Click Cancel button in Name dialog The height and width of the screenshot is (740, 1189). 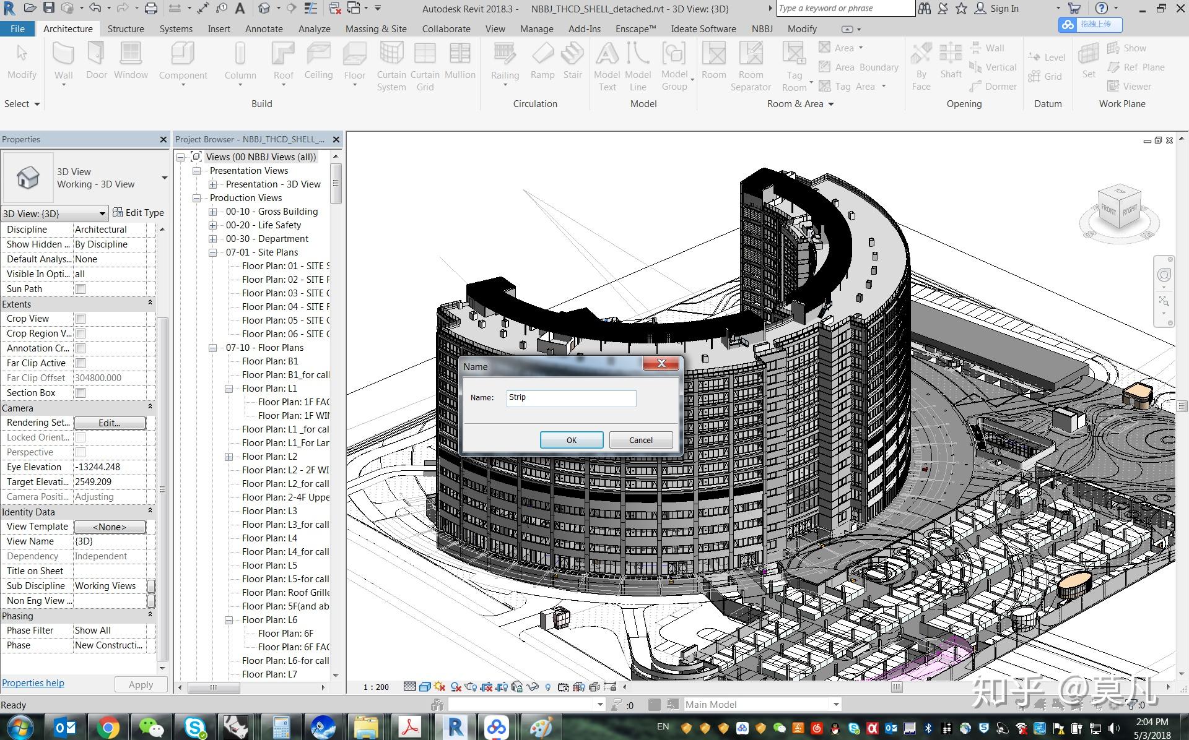click(640, 439)
